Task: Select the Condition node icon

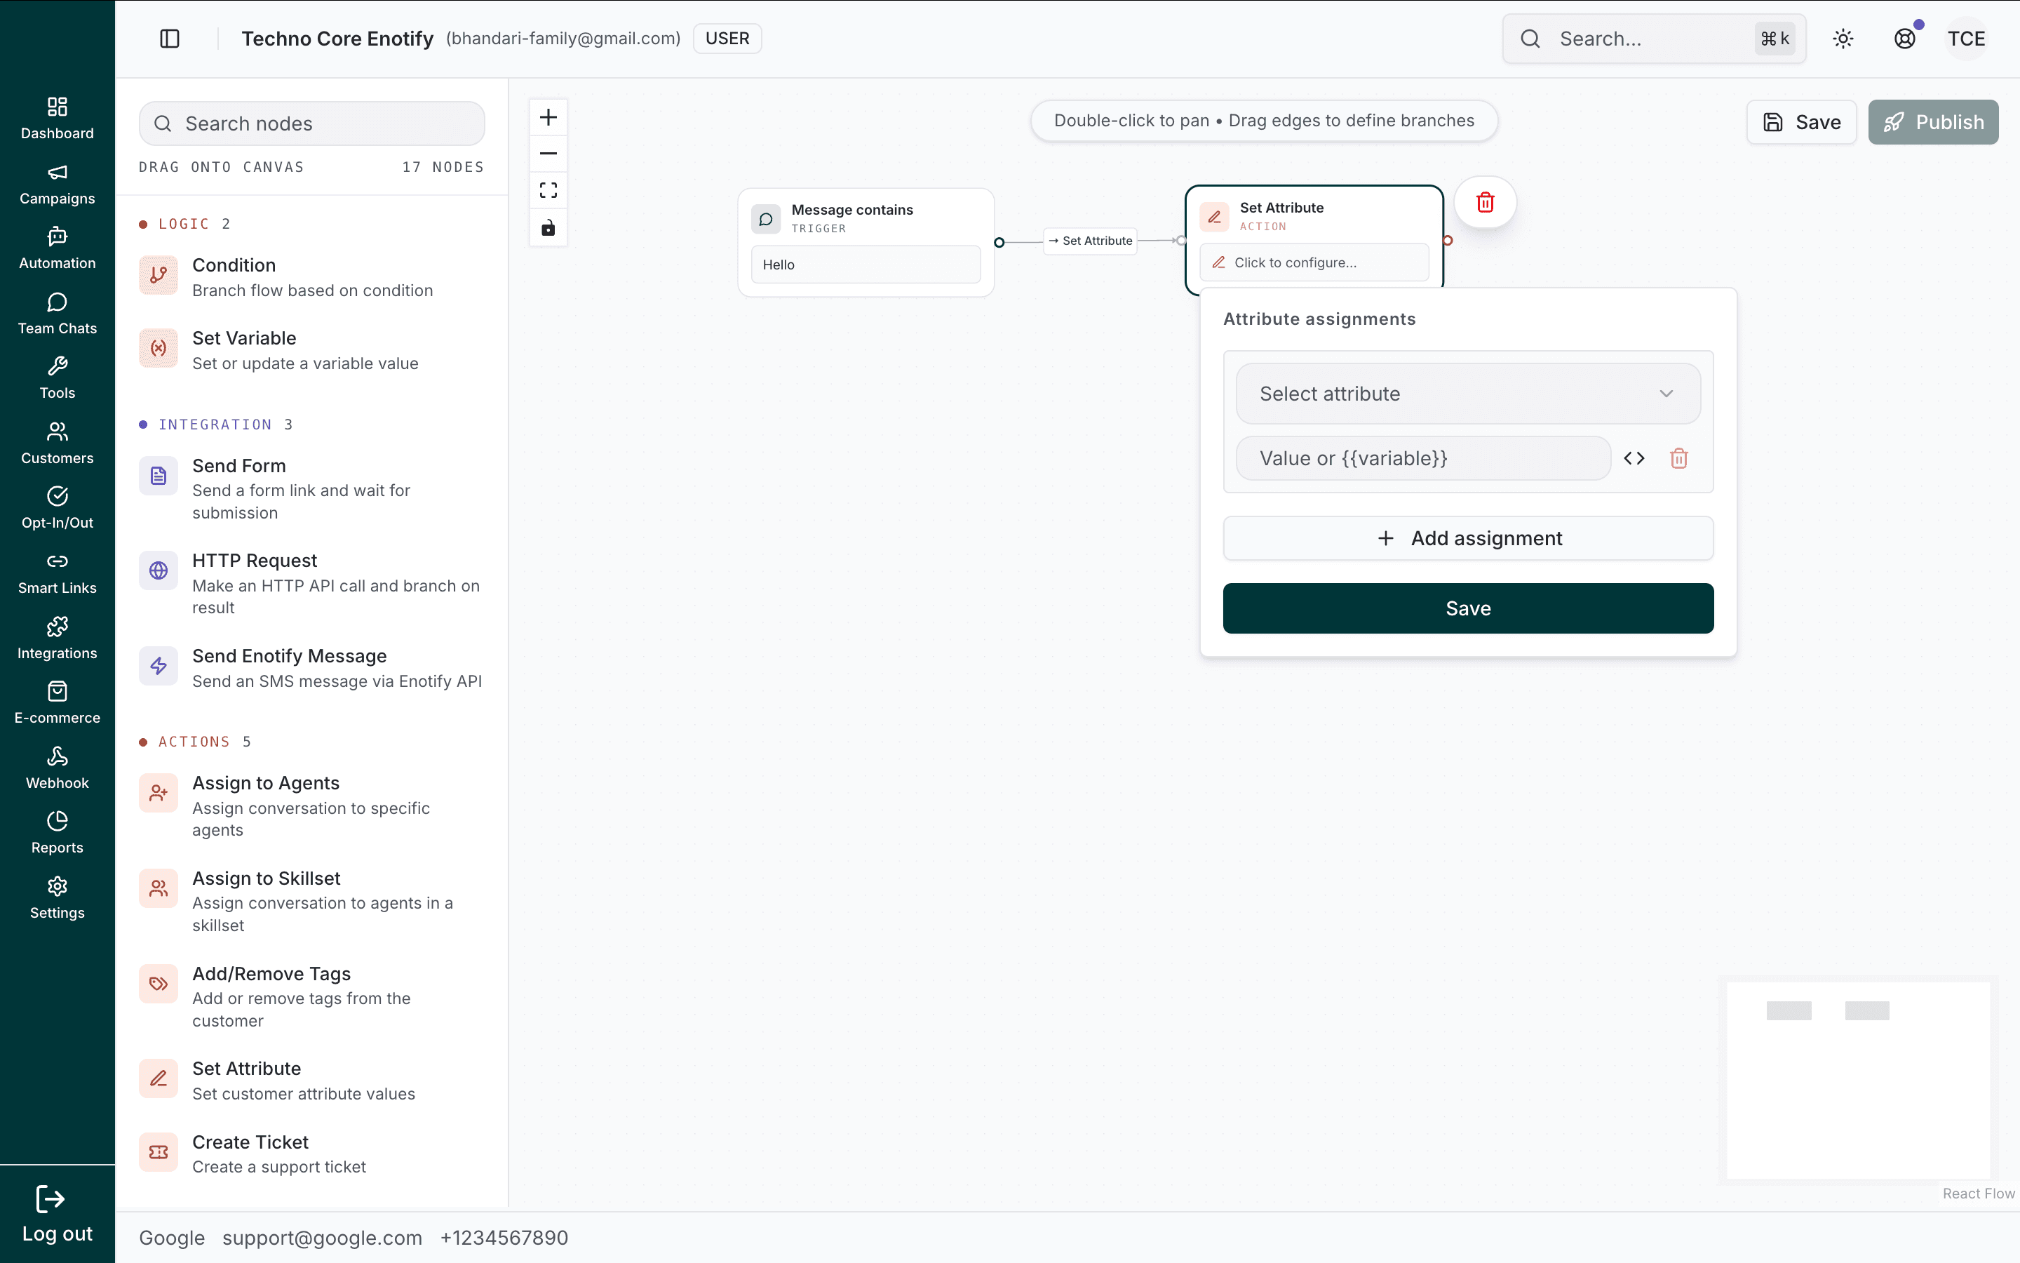Action: click(159, 276)
